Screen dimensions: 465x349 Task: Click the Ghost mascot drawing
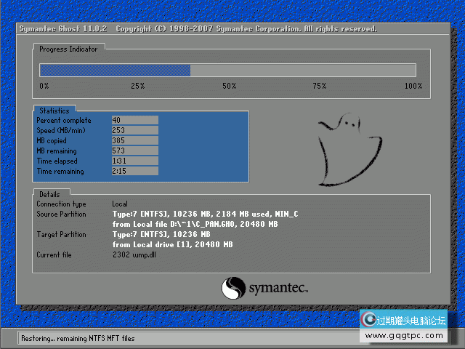(347, 148)
